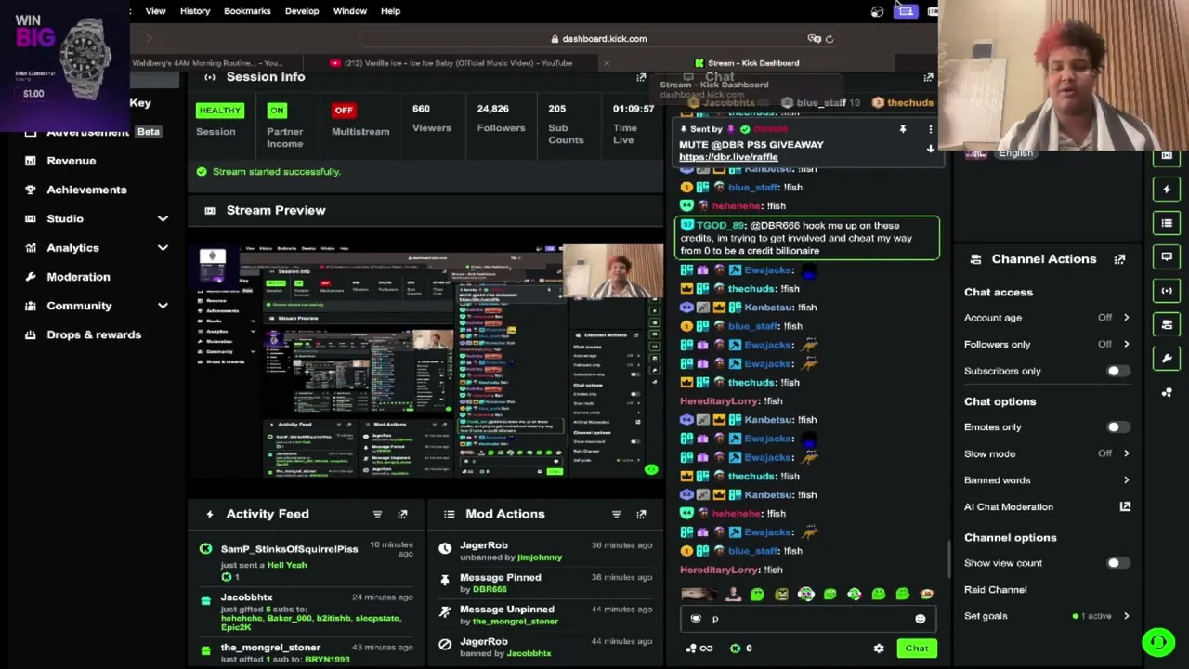The image size is (1189, 669).
Task: Toggle Subscribers only chat
Action: 1117,371
